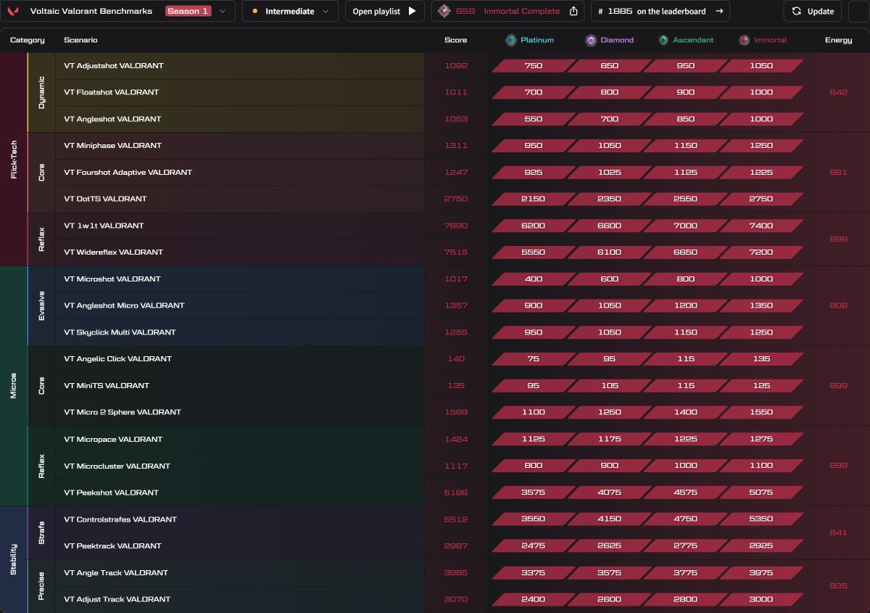Select VT Angleshot Micro VALORANT row

tap(240, 305)
